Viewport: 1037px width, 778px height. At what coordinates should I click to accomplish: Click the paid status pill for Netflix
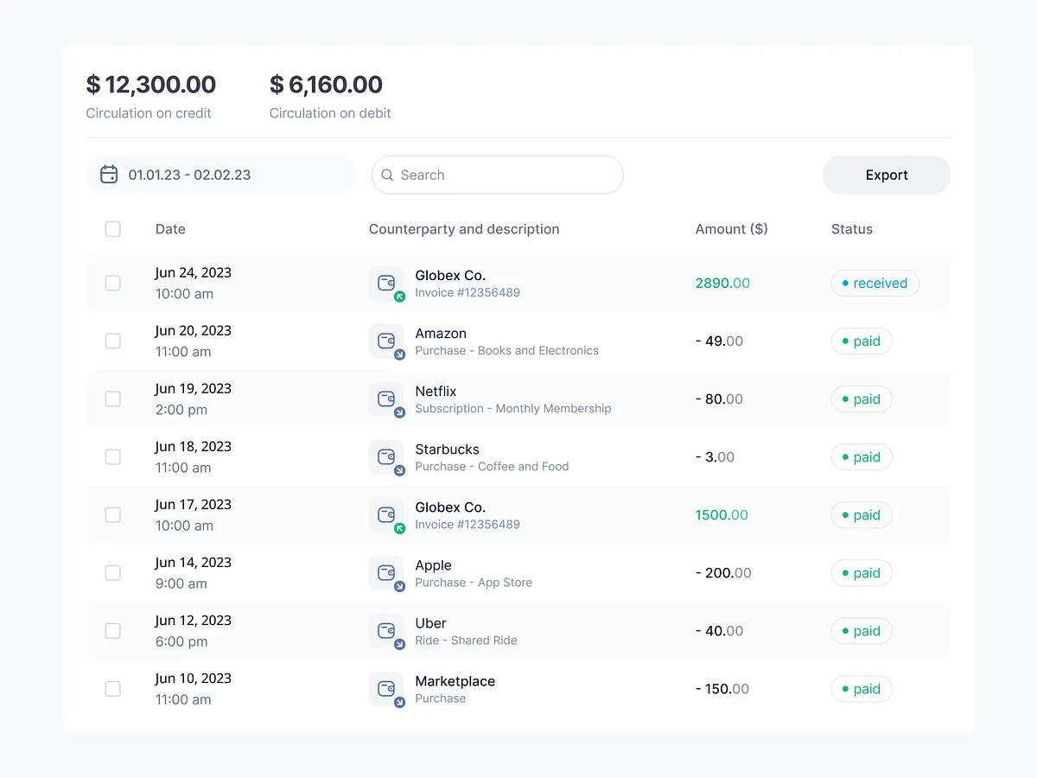coord(861,399)
